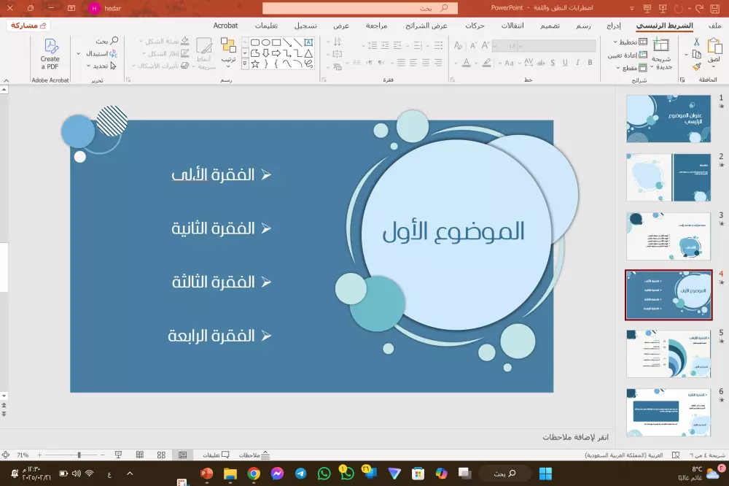Switch to Slide Sorter view in status bar
The width and height of the screenshot is (729, 486).
[160, 454]
